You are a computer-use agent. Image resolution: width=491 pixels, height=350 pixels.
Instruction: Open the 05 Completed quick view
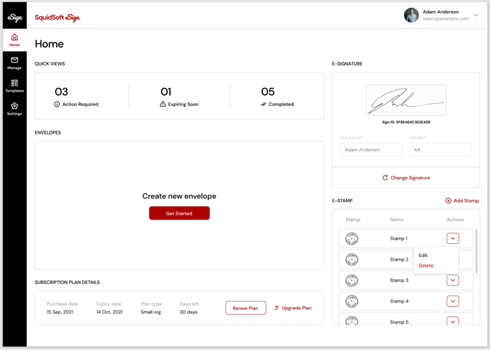point(277,96)
